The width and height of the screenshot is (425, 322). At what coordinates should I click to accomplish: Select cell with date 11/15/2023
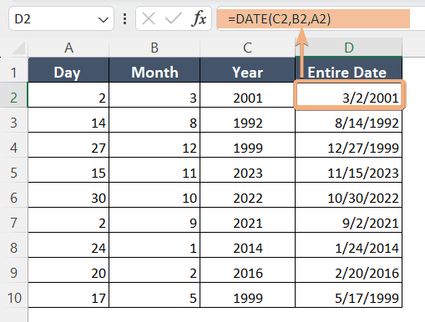pyautogui.click(x=349, y=170)
